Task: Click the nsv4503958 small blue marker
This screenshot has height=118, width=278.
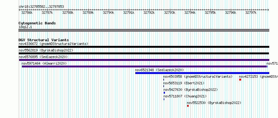Action: pyautogui.click(x=164, y=80)
